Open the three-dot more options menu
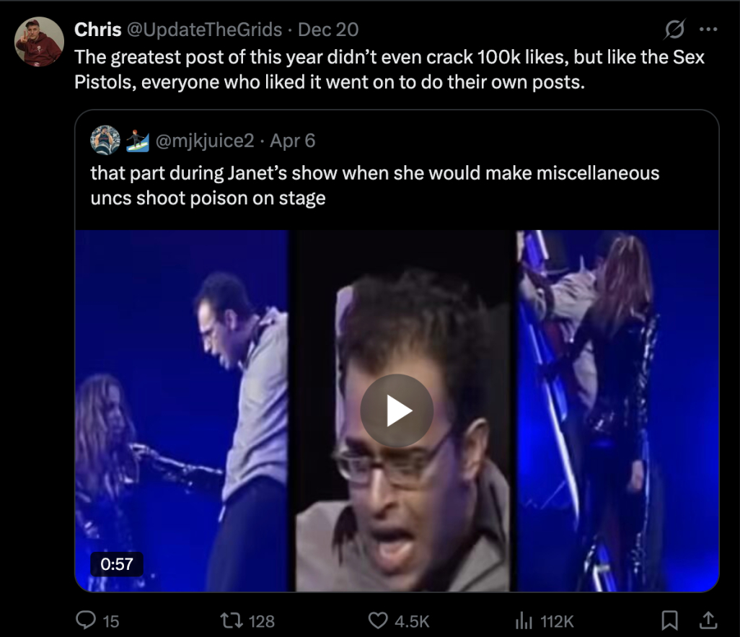This screenshot has width=740, height=637. click(x=709, y=30)
